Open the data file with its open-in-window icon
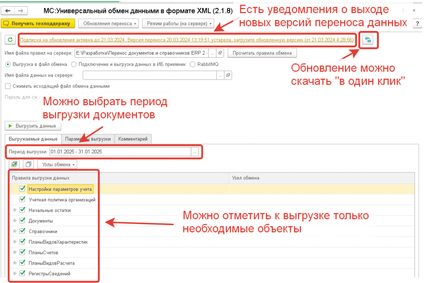 coord(228,75)
